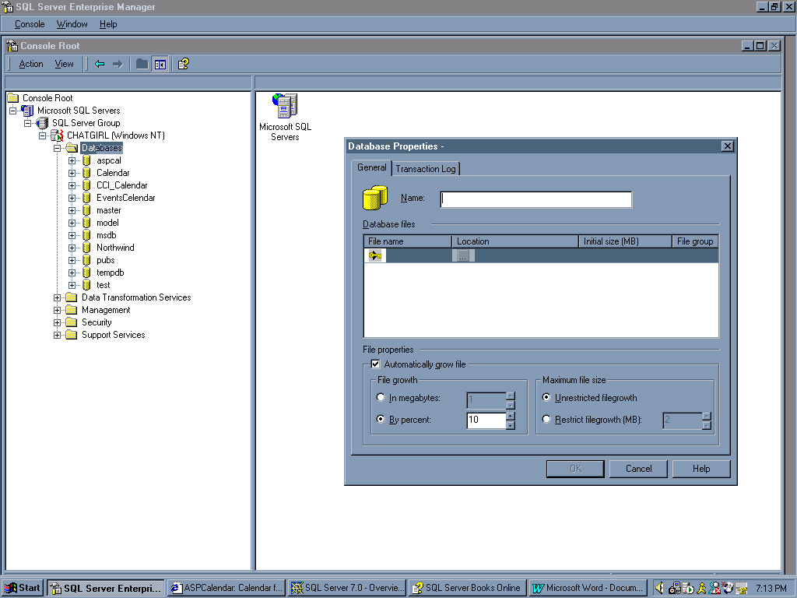
Task: Click the Help button in Database Properties
Action: click(701, 469)
